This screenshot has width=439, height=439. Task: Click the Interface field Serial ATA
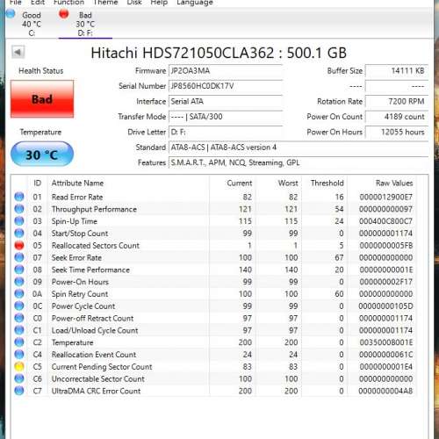point(226,101)
